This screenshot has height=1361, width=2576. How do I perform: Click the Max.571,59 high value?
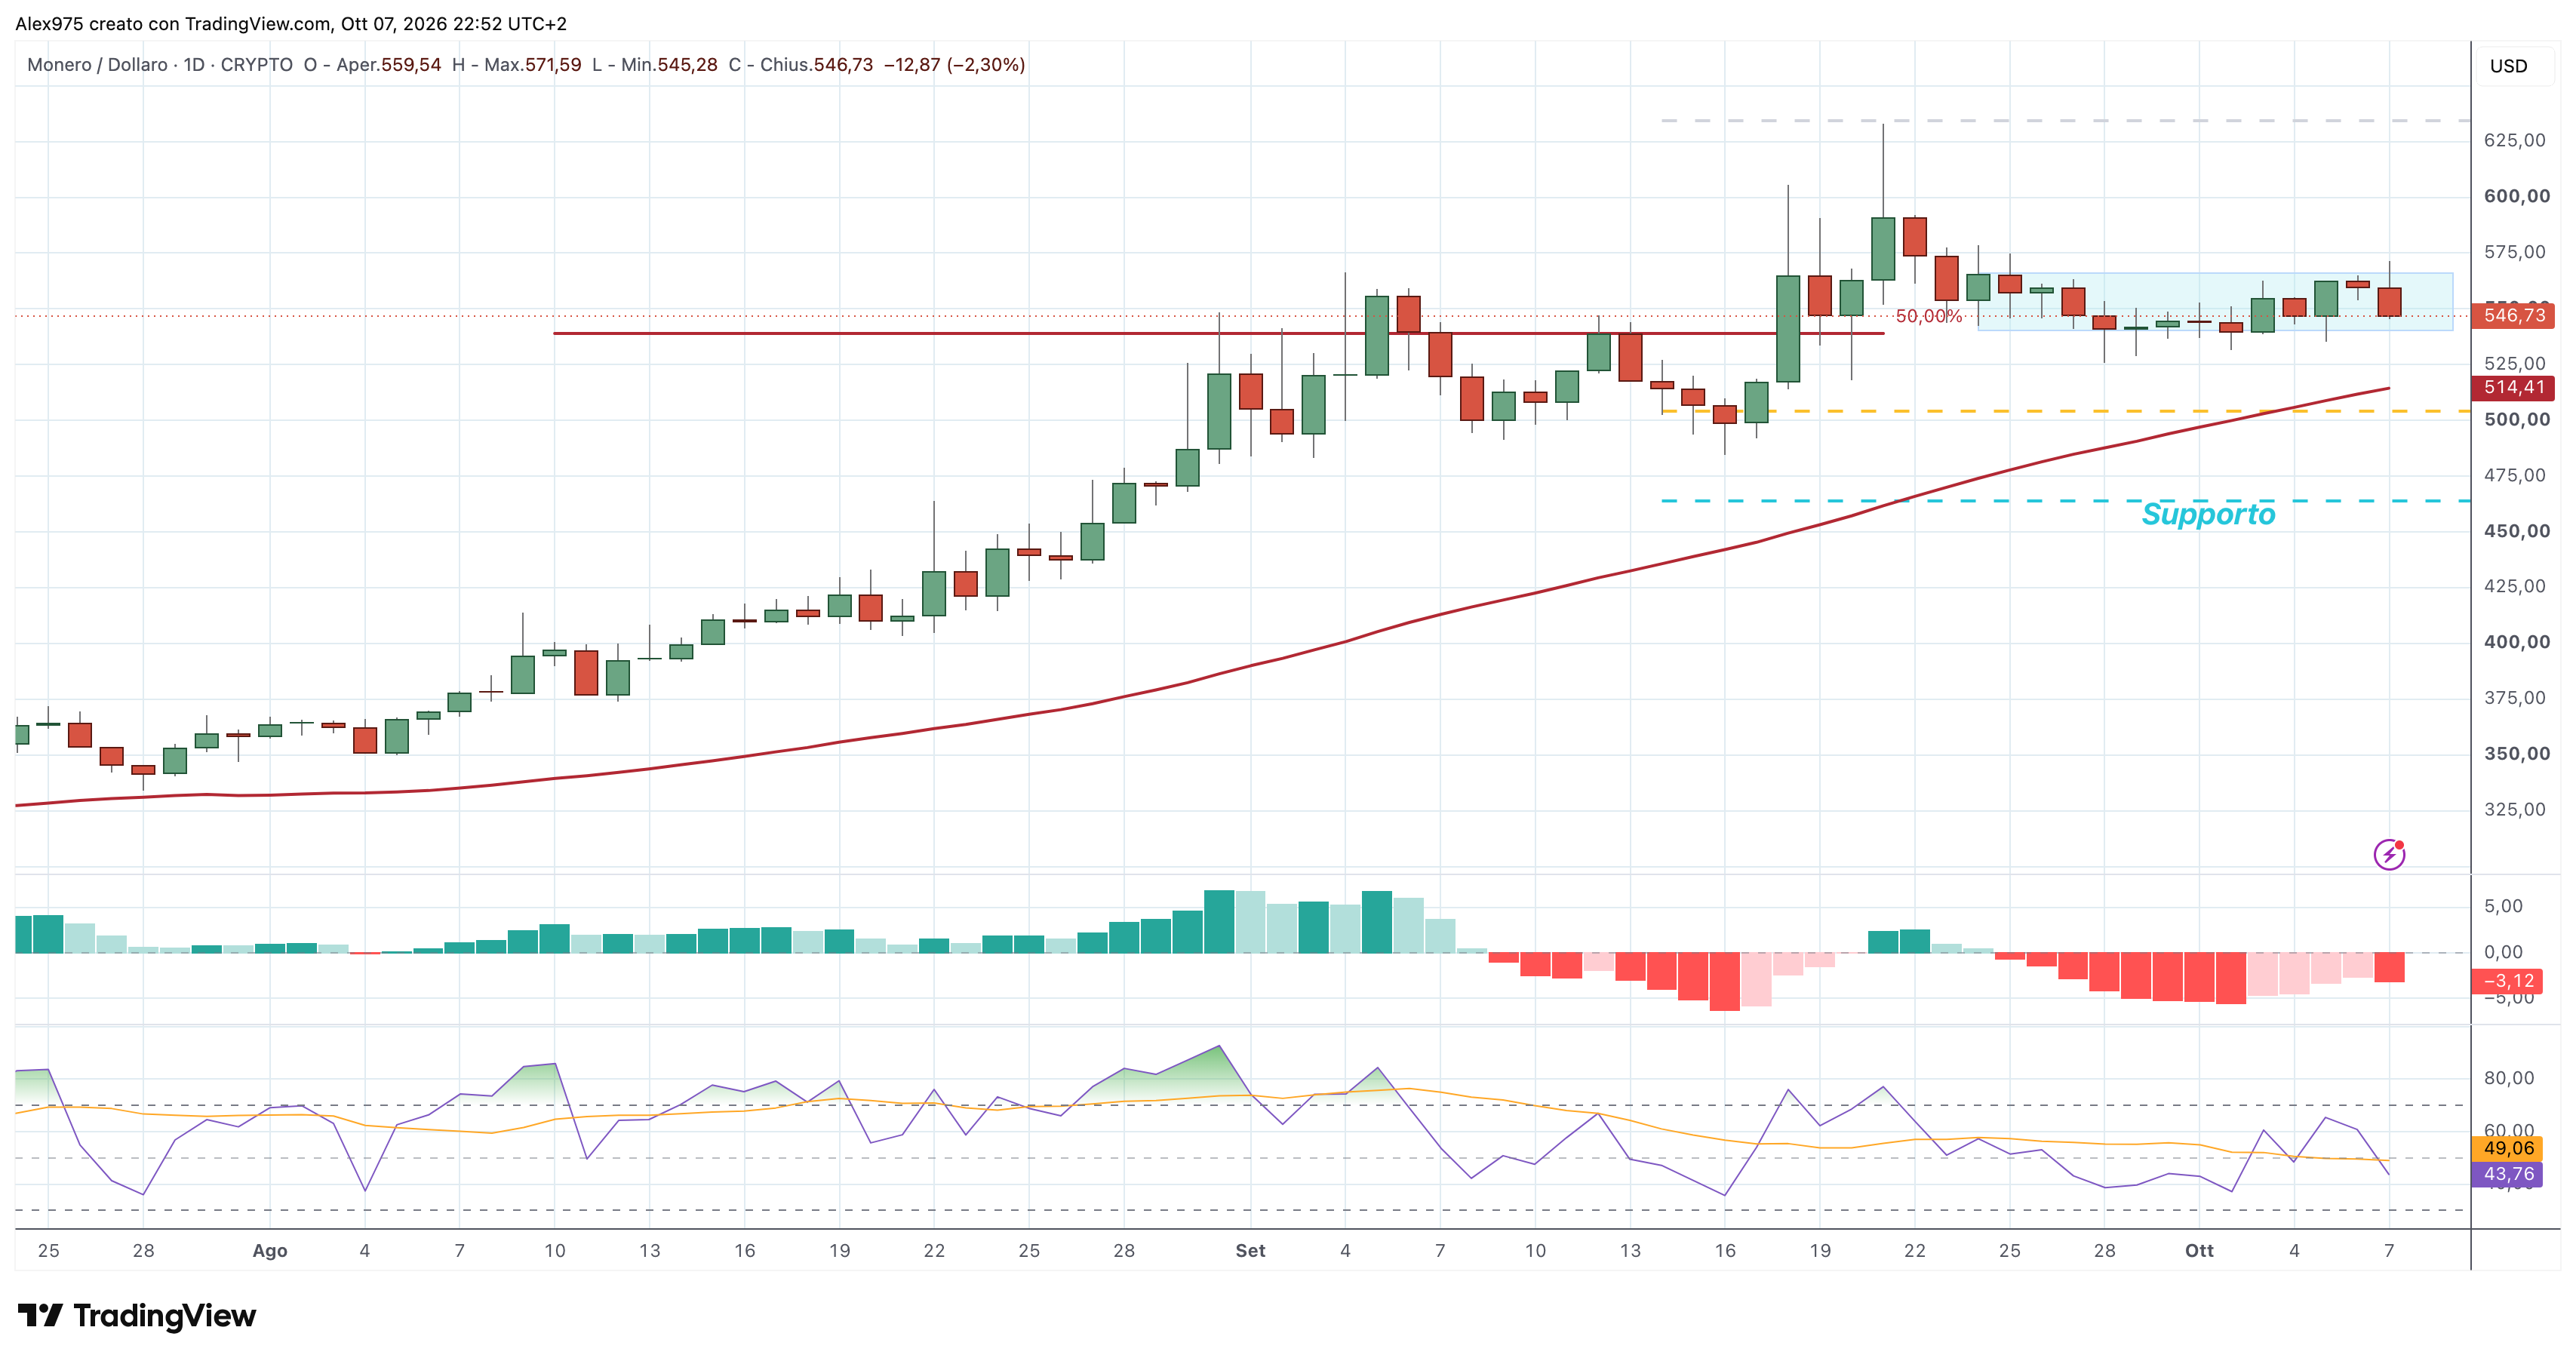[x=532, y=65]
